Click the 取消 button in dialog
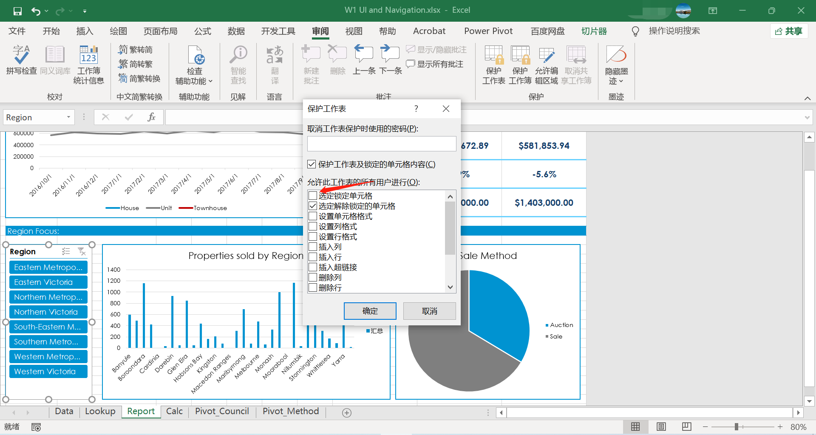Image resolution: width=816 pixels, height=435 pixels. pyautogui.click(x=429, y=311)
